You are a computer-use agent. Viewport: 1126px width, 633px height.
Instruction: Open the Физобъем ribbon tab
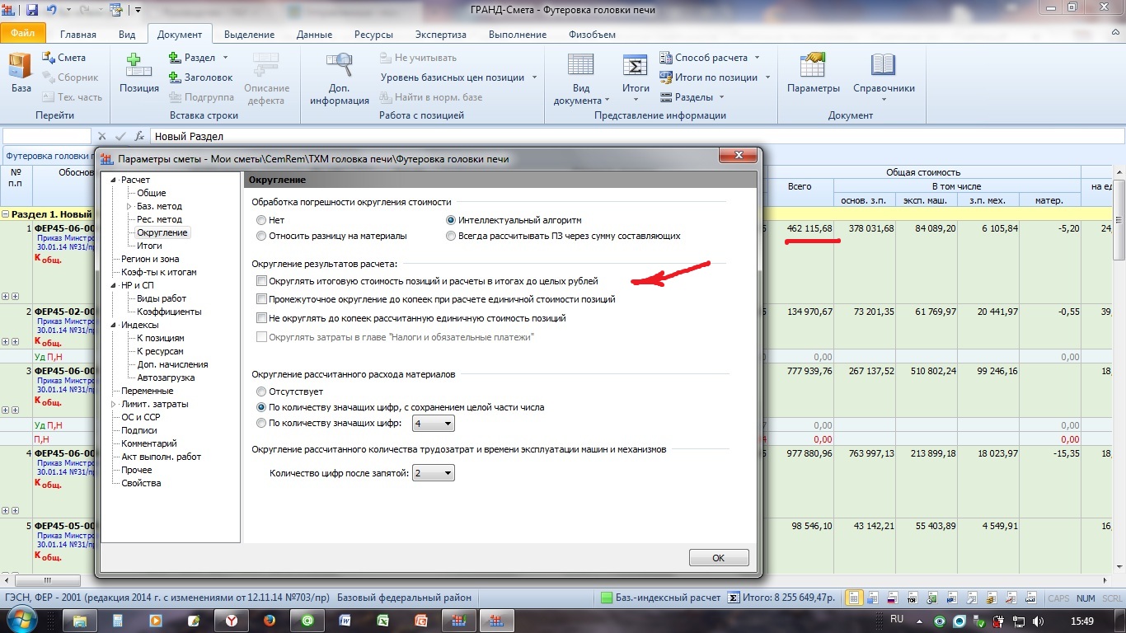[591, 35]
